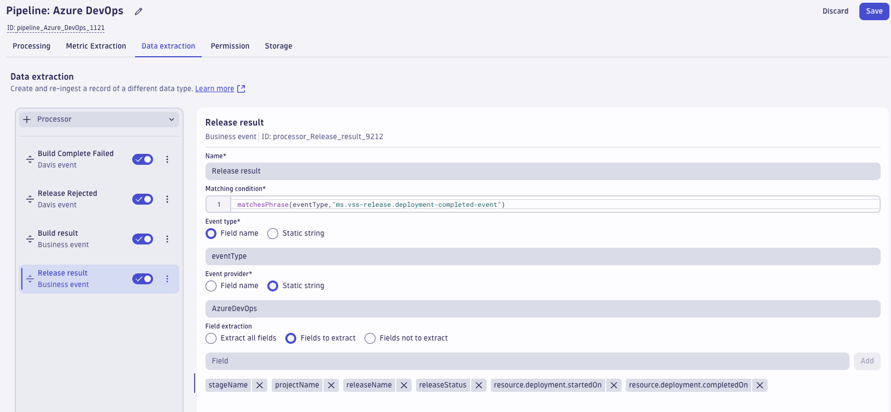Disable Release Rejected processor toggle
This screenshot has width=891, height=412.
(x=143, y=199)
